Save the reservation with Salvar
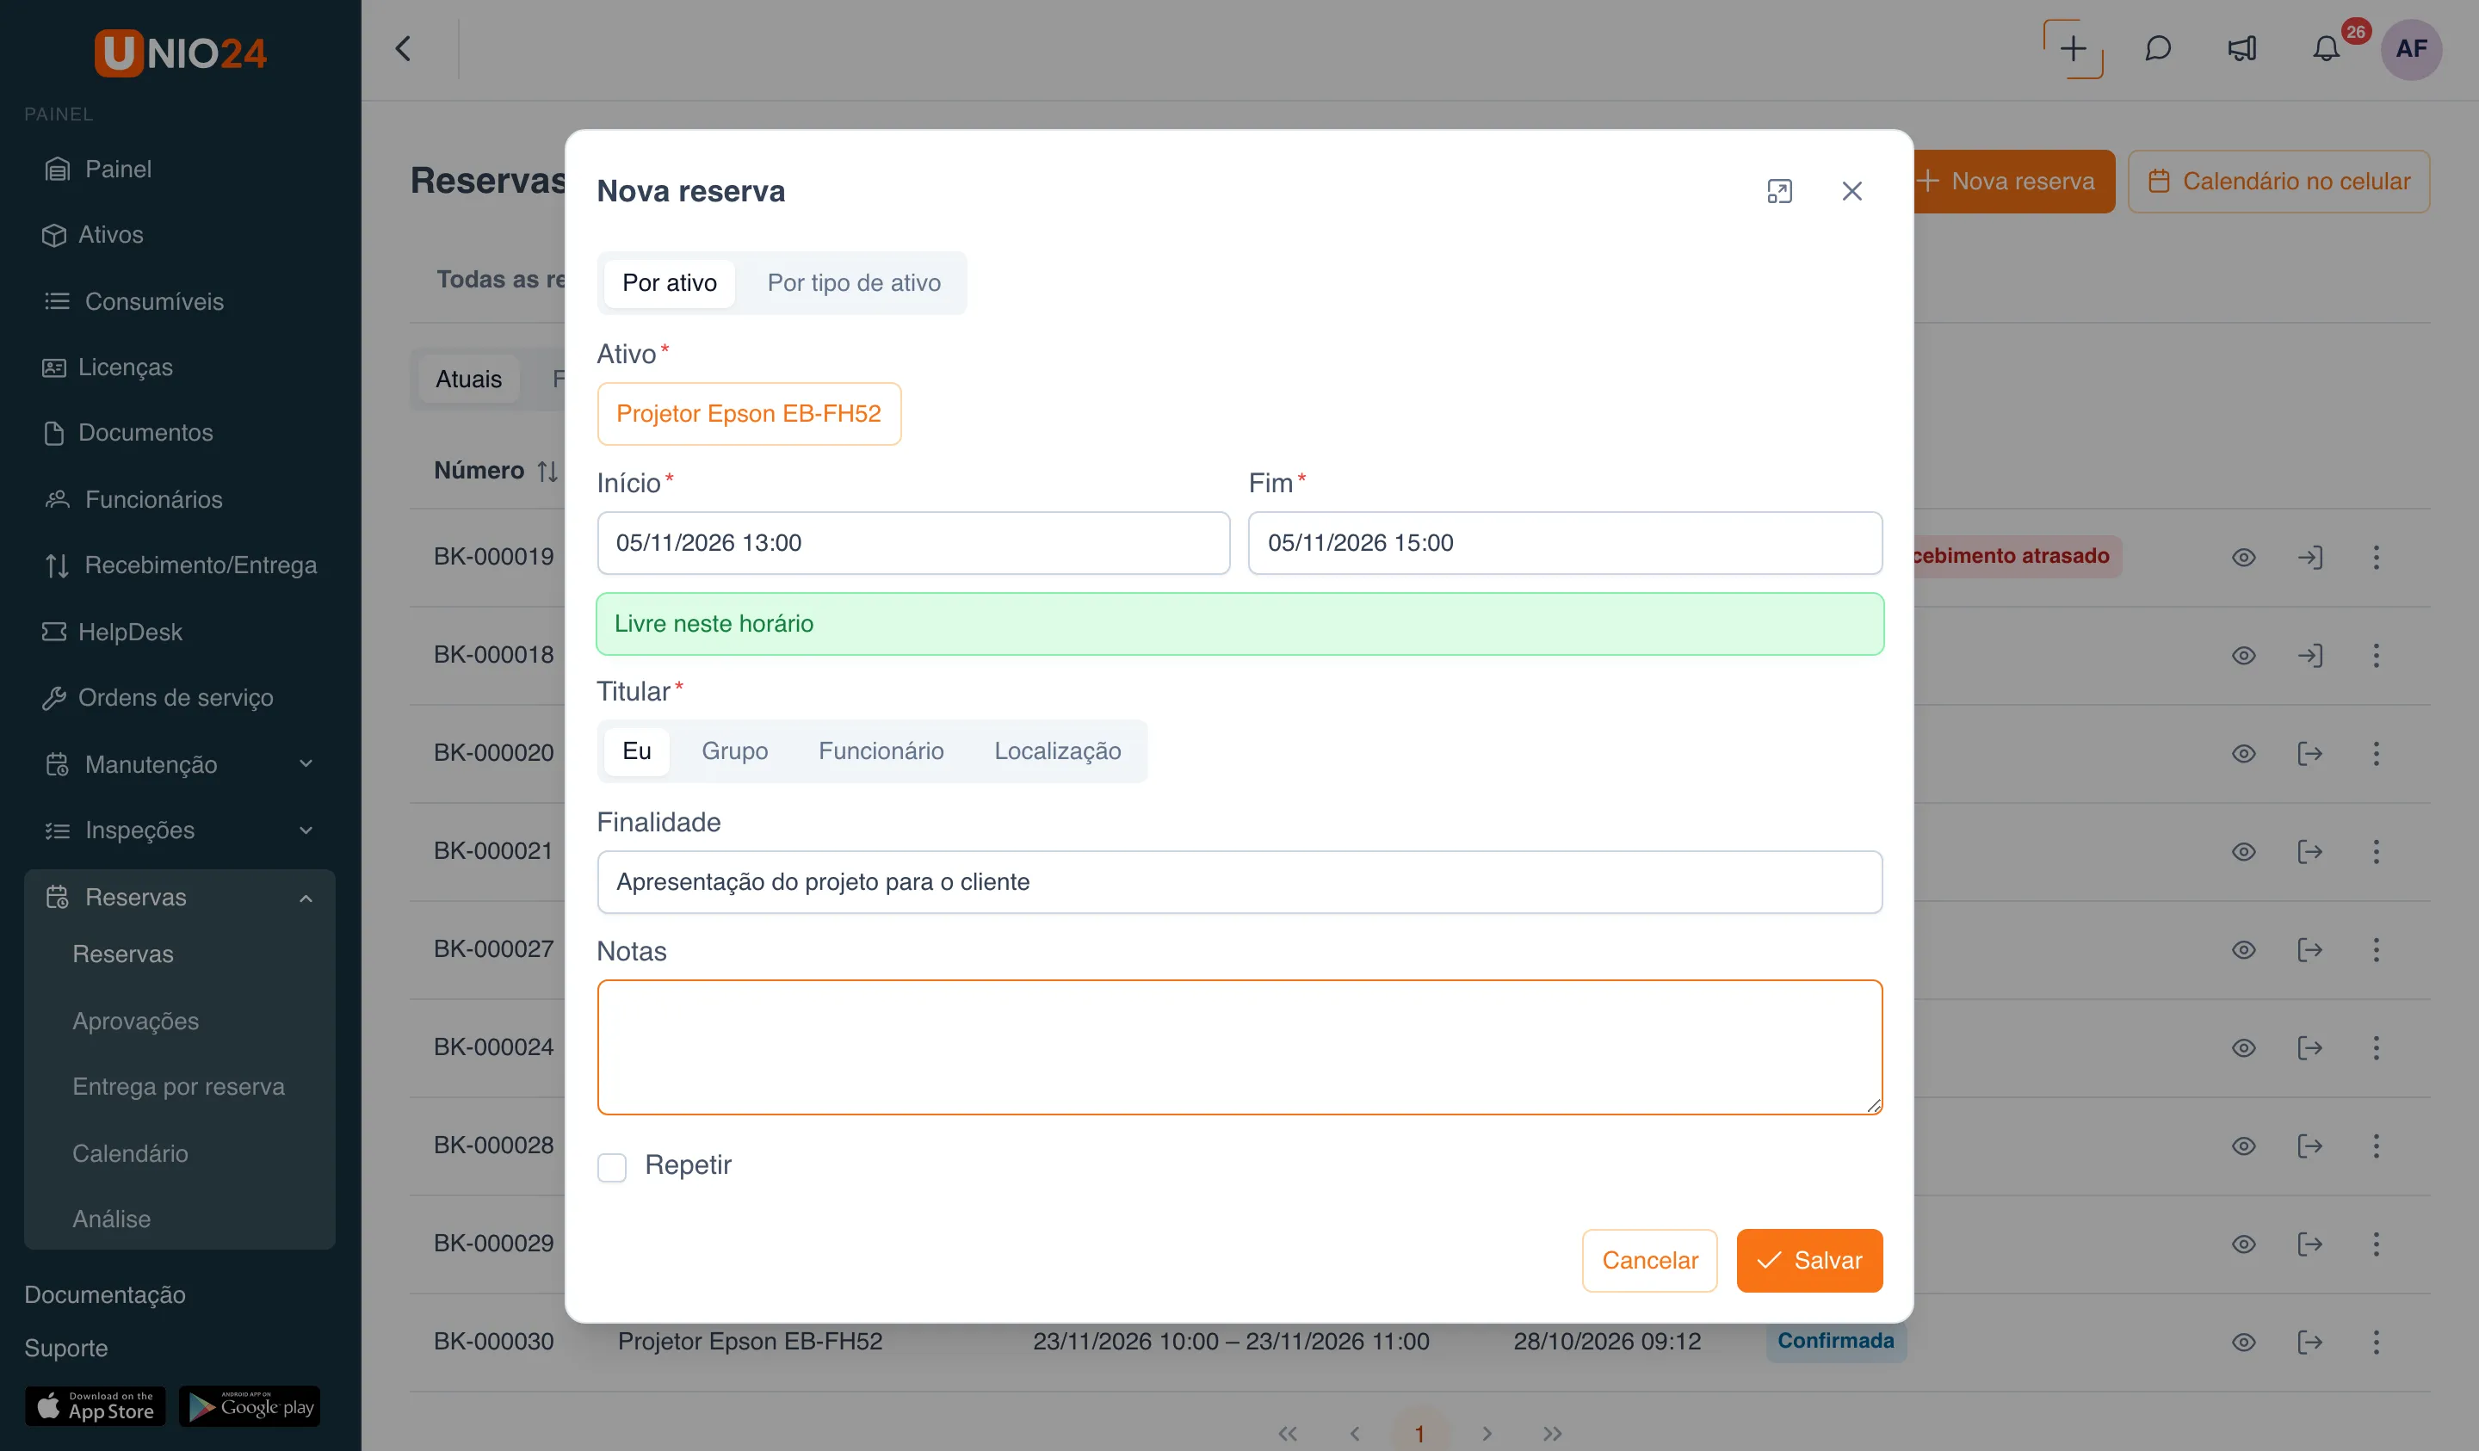 [1809, 1260]
